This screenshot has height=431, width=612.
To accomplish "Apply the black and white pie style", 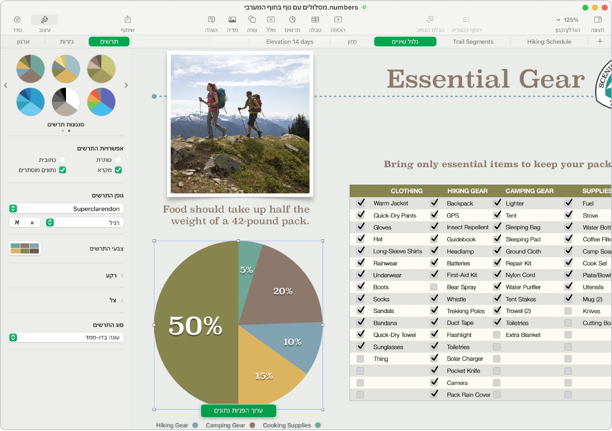I will (x=66, y=102).
